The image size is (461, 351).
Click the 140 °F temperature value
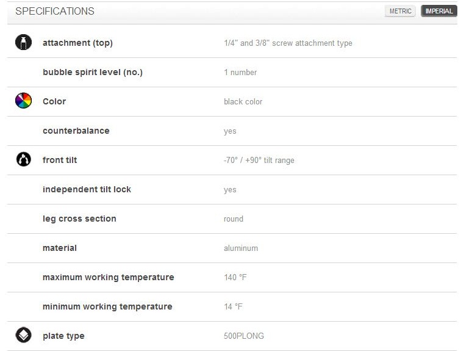235,277
